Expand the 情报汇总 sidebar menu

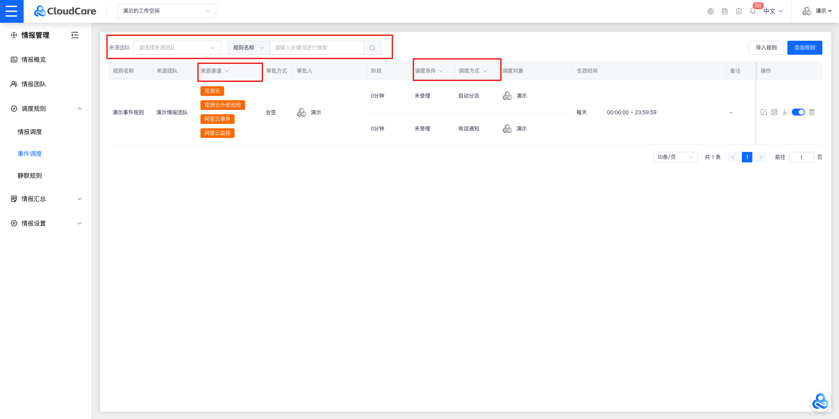tap(46, 199)
